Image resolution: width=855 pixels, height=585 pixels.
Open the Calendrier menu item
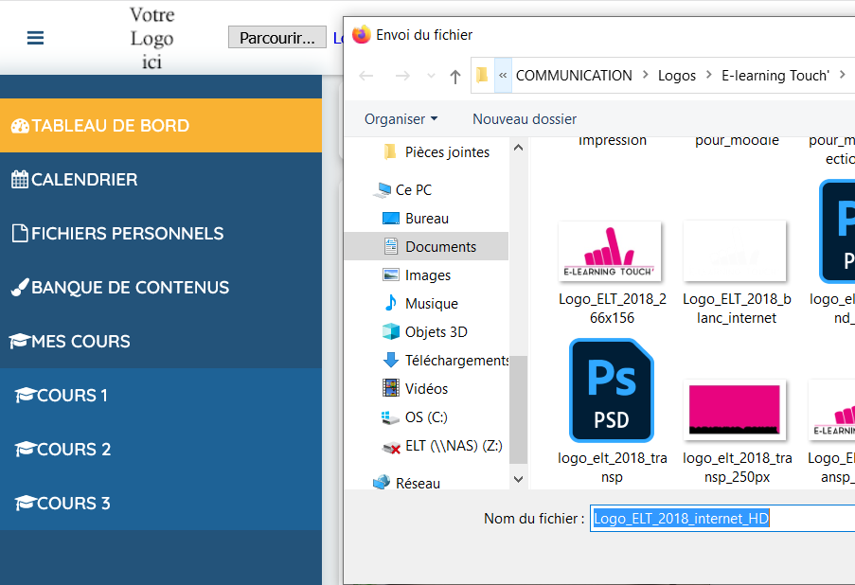click(161, 179)
